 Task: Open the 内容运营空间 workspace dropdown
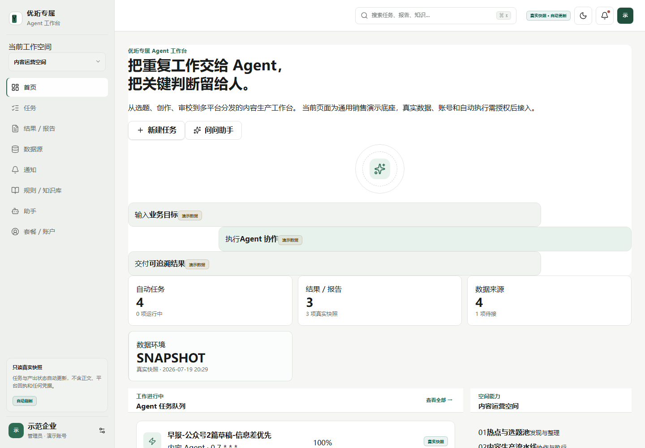point(57,62)
